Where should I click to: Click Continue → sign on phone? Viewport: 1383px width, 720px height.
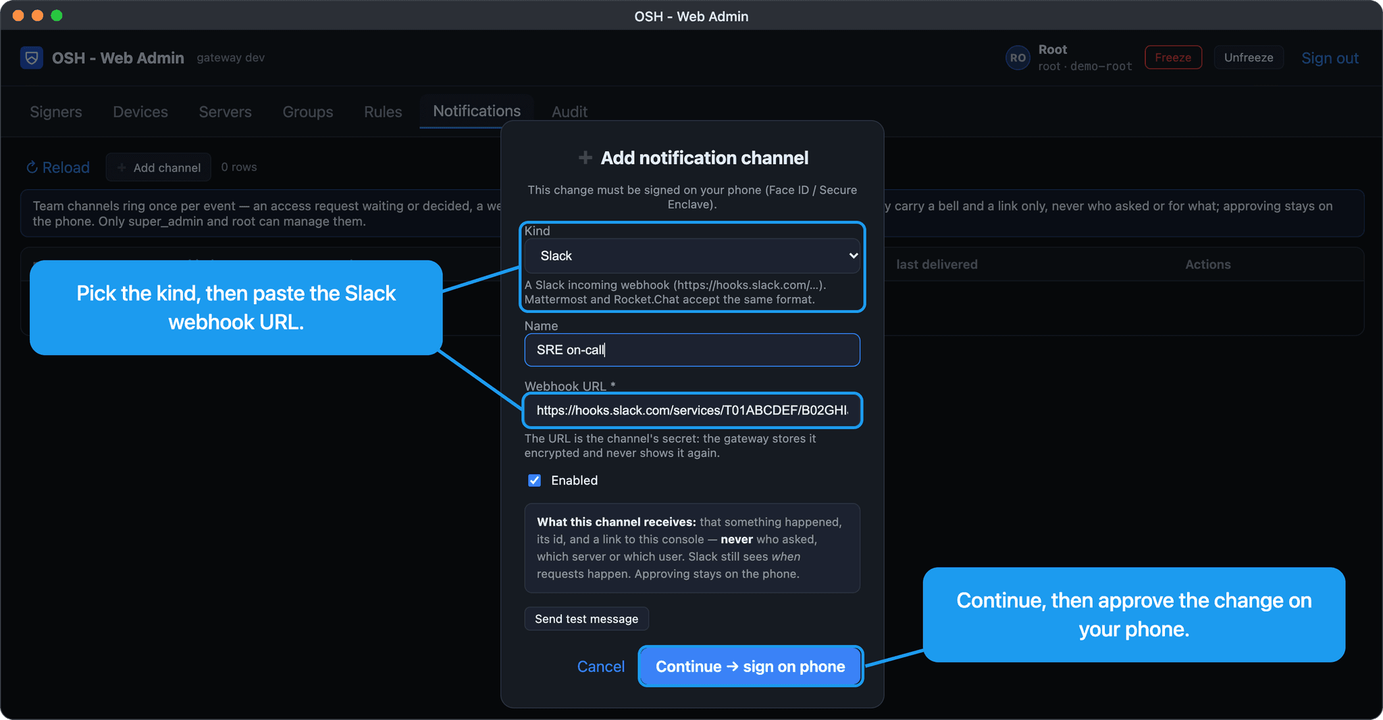(x=750, y=667)
